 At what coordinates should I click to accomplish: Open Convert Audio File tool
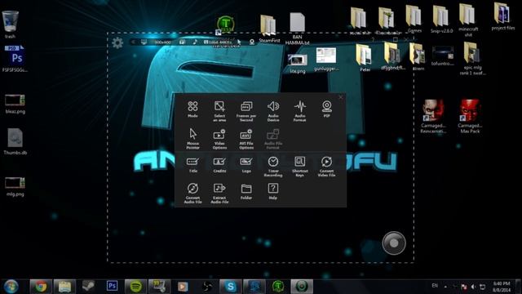(x=192, y=193)
